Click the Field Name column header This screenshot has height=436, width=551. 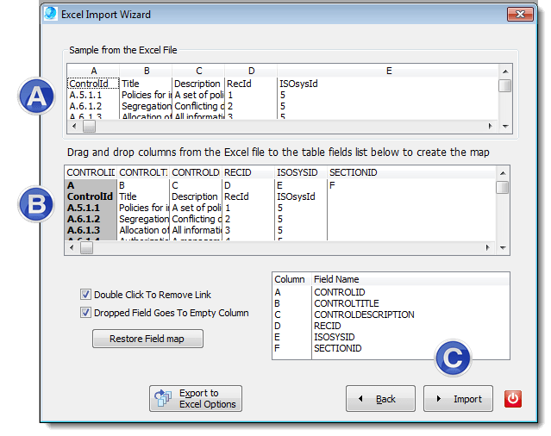pyautogui.click(x=410, y=279)
